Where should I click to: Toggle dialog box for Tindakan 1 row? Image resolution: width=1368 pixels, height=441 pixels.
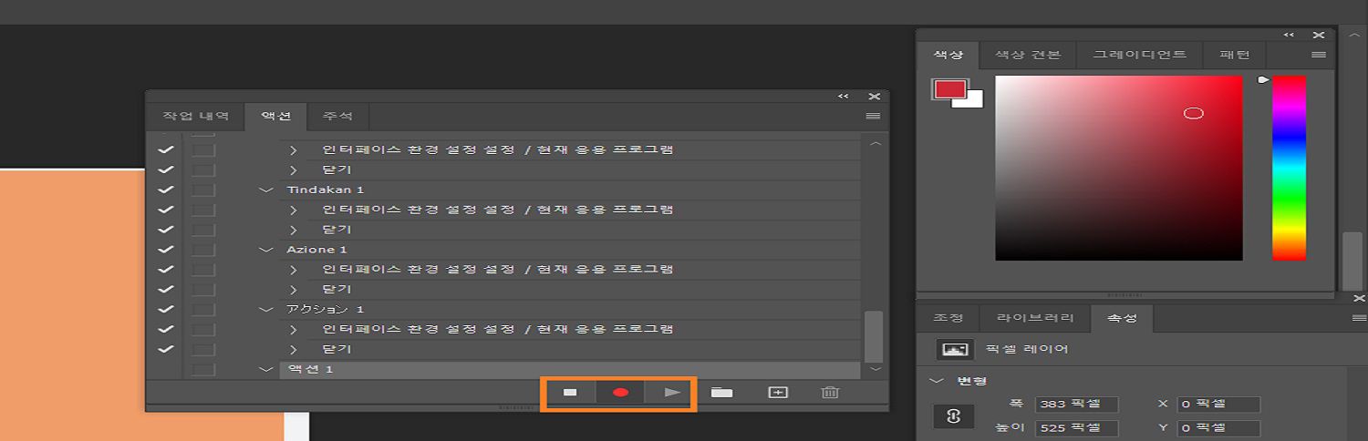pyautogui.click(x=203, y=190)
